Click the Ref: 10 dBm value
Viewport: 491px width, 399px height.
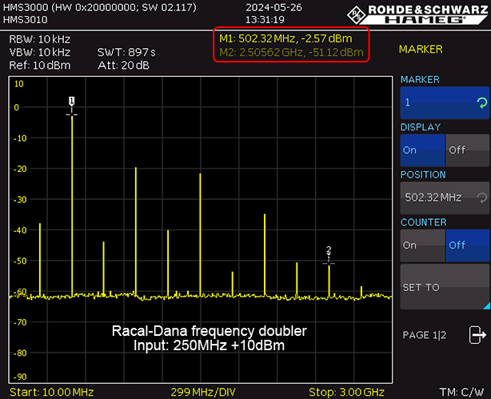(40, 66)
